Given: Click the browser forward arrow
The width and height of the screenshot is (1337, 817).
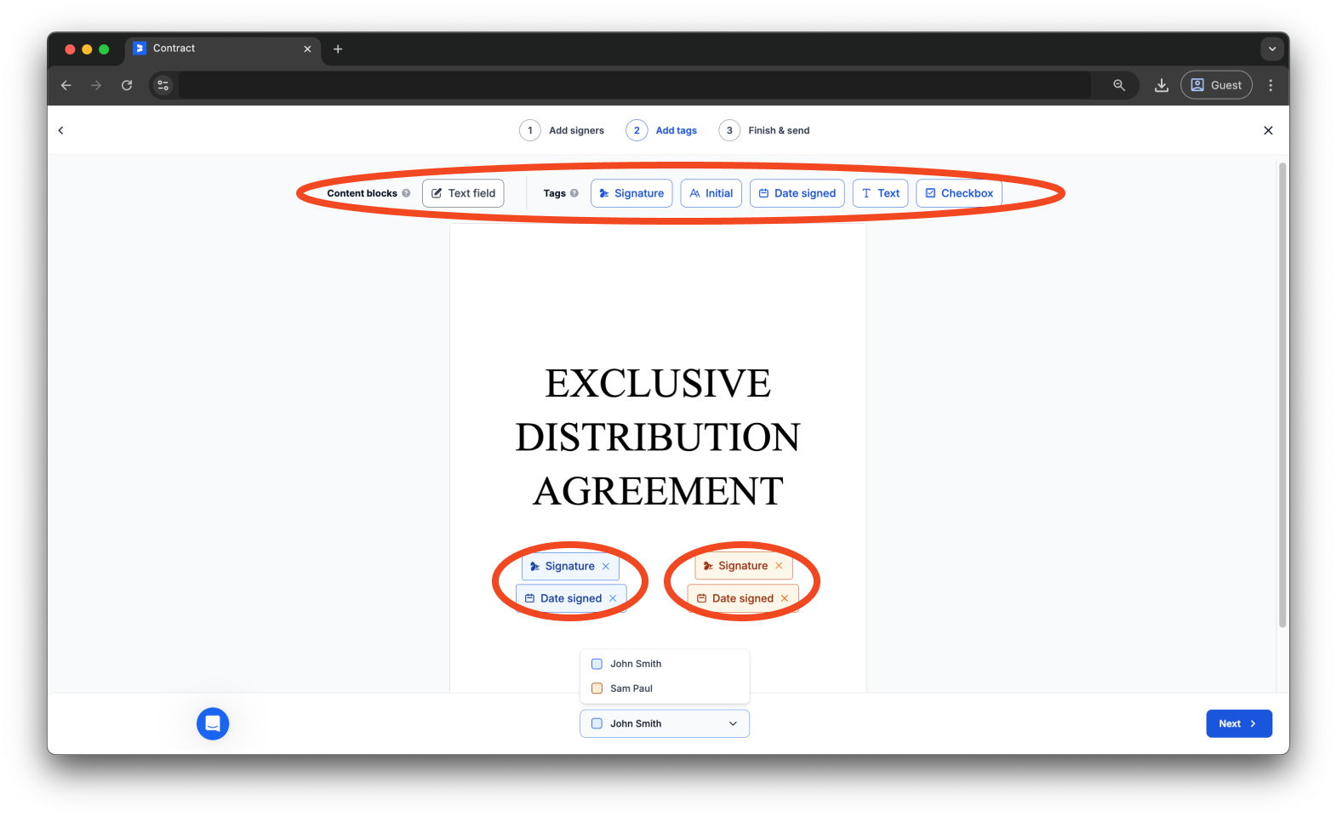Looking at the screenshot, I should coord(96,85).
